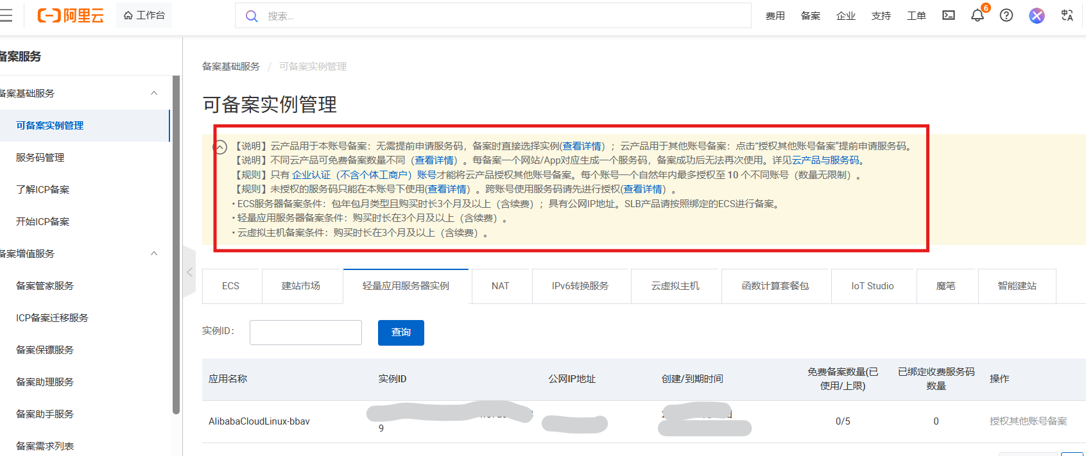
Task: Open the 费用 top menu
Action: tap(775, 16)
